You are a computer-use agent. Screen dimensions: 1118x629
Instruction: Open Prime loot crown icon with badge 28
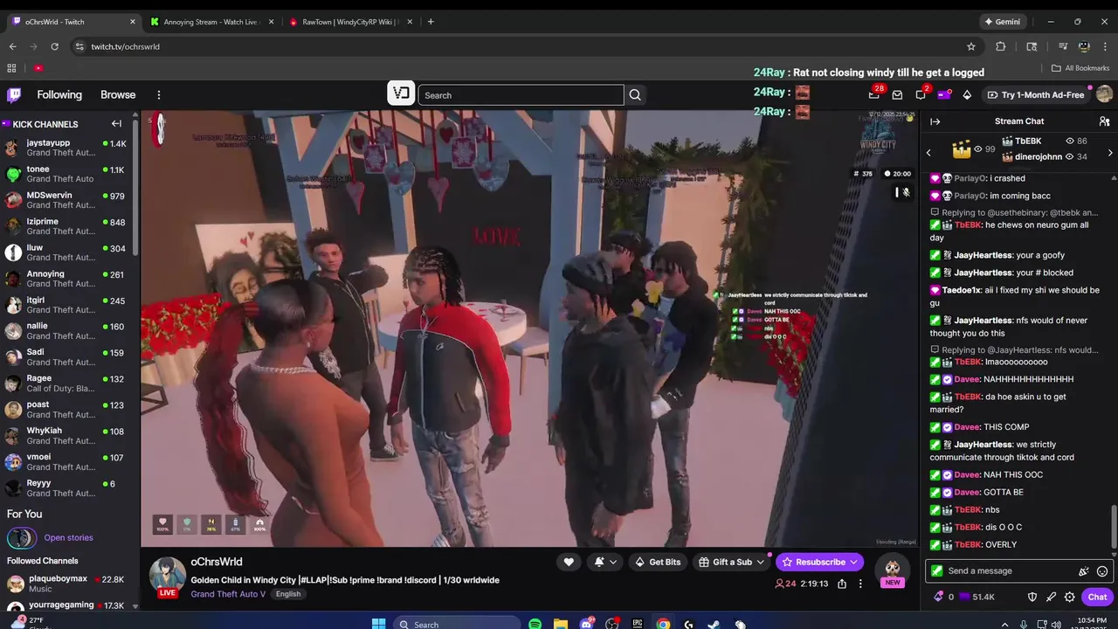873,94
